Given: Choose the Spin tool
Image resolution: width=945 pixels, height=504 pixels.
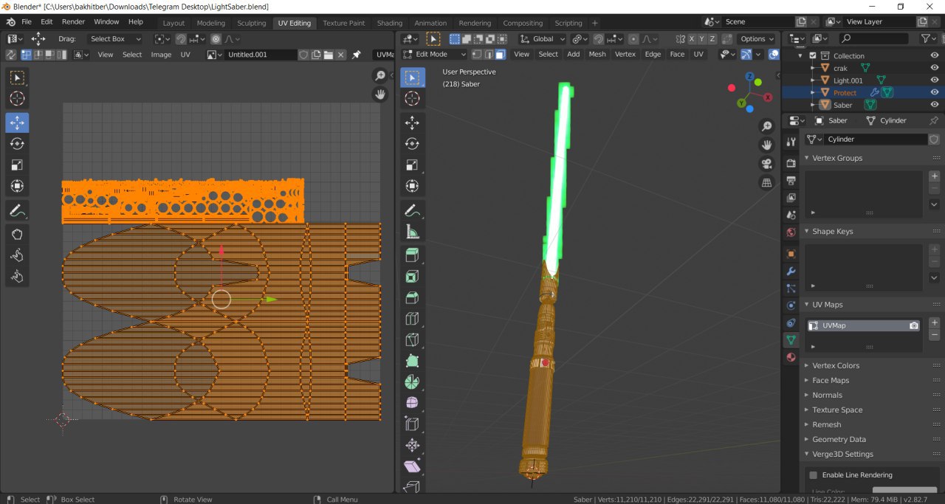Looking at the screenshot, I should [x=413, y=382].
